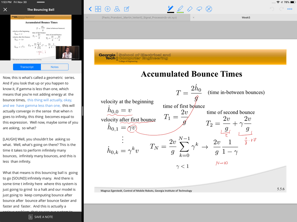Screen dimensions: 297x222
Task: Tap the Wi-Fi status icon
Action: 278,2
